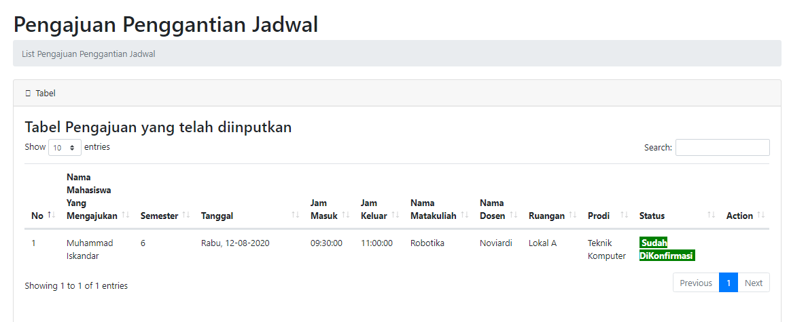Sort by Nama Dosen column arrows
This screenshot has width=789, height=322.
pyautogui.click(x=513, y=215)
